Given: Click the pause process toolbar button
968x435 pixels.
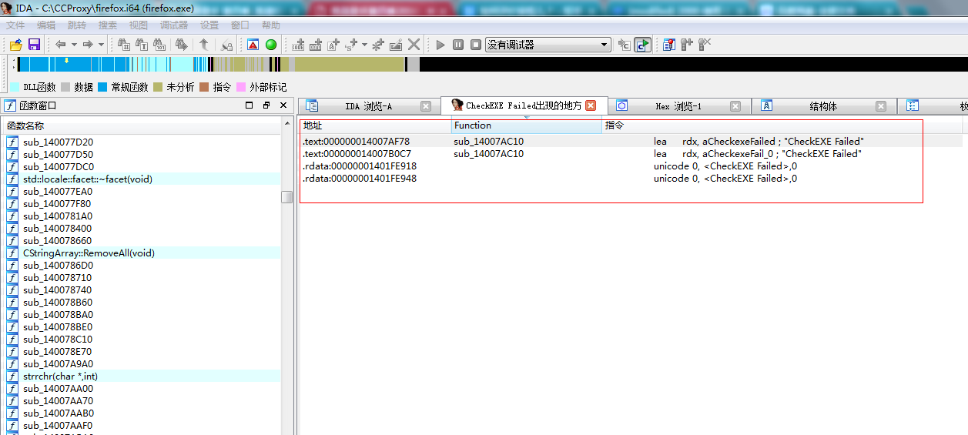Looking at the screenshot, I should tap(458, 45).
